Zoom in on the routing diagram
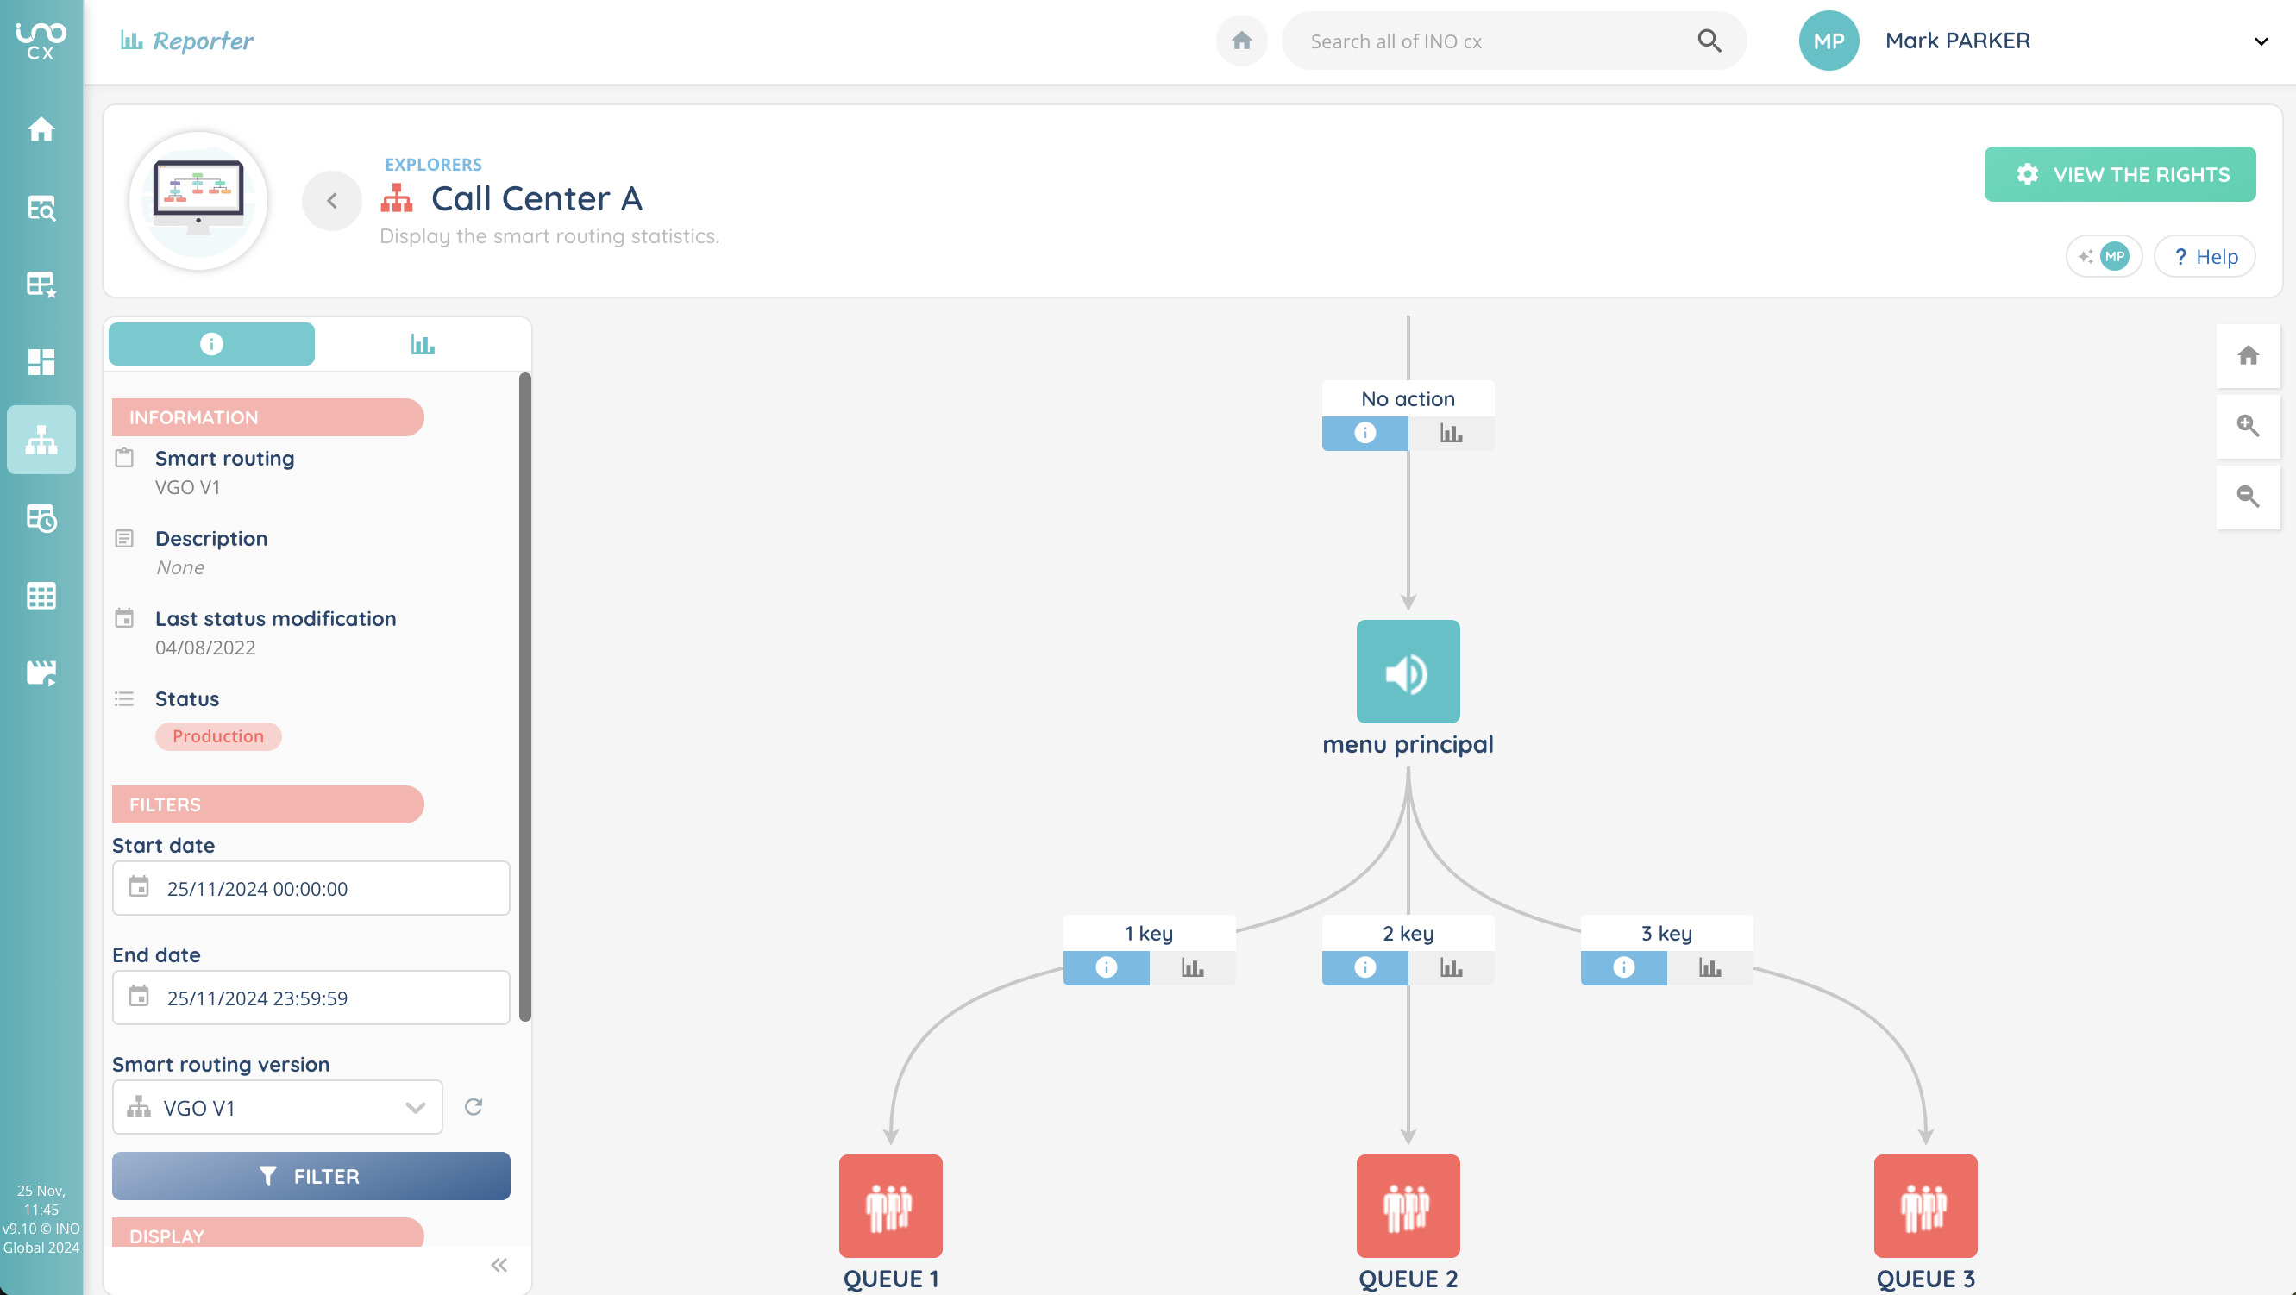Image resolution: width=2296 pixels, height=1295 pixels. (2247, 426)
